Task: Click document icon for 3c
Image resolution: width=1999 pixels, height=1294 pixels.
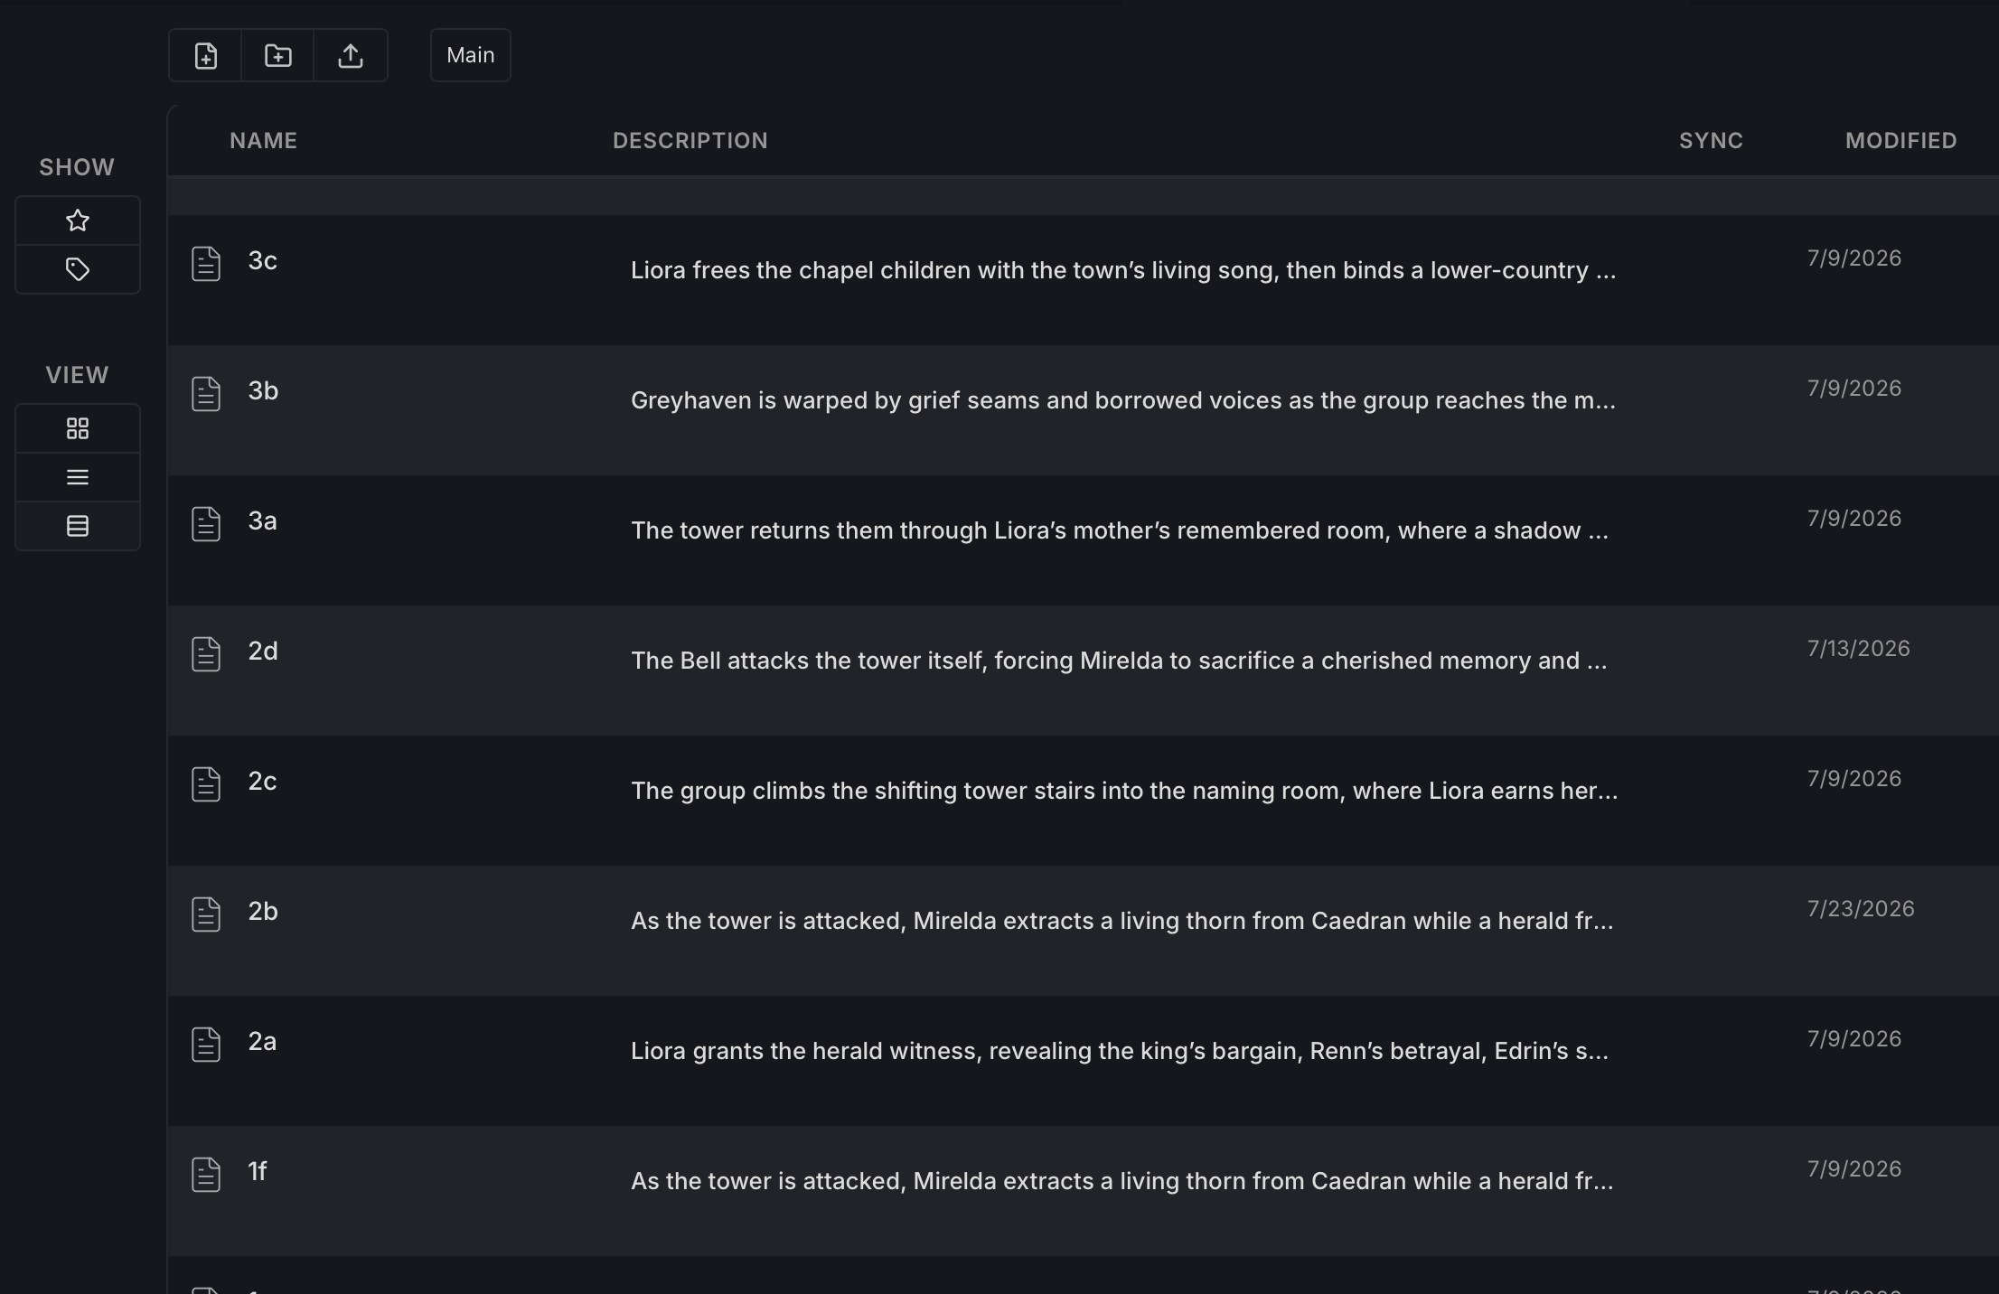Action: [206, 264]
